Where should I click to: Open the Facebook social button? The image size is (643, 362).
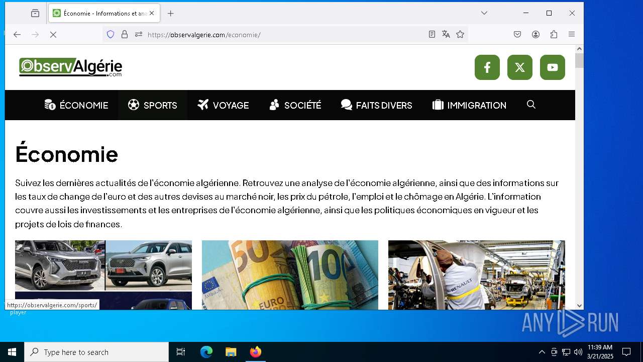(487, 67)
